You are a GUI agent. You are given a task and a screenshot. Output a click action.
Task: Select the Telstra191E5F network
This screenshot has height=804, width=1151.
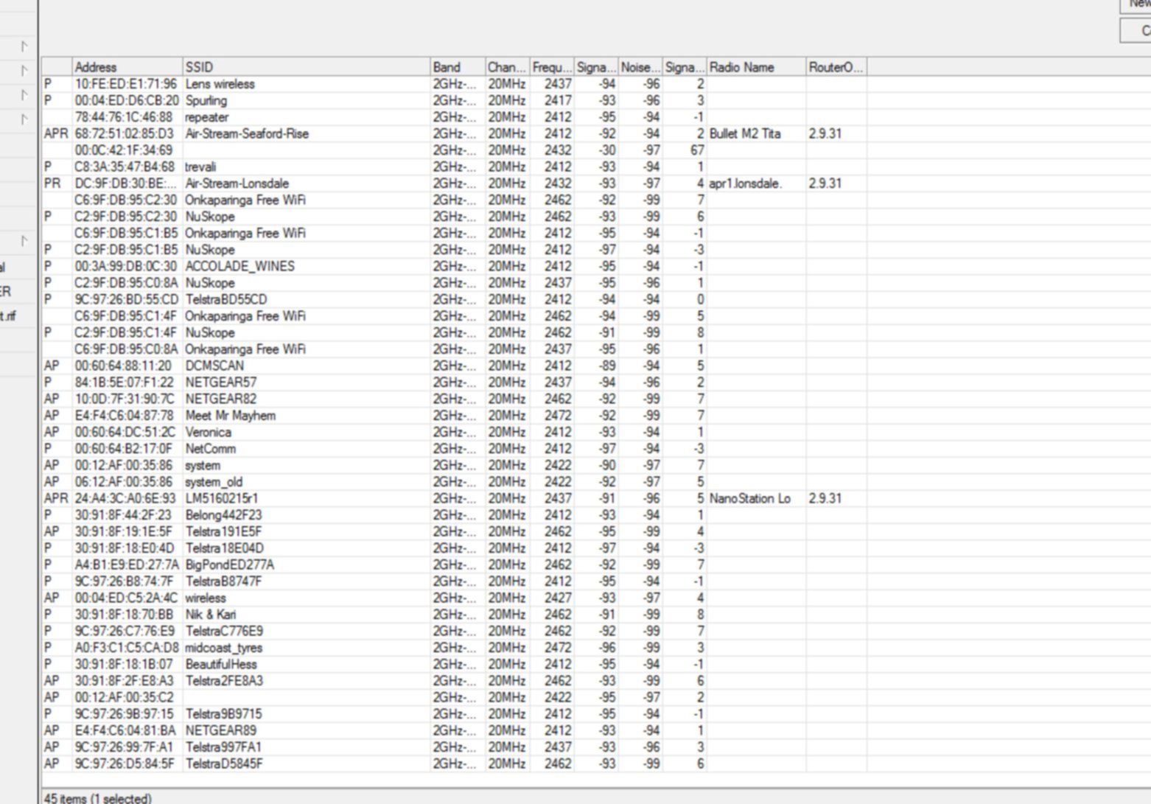223,531
